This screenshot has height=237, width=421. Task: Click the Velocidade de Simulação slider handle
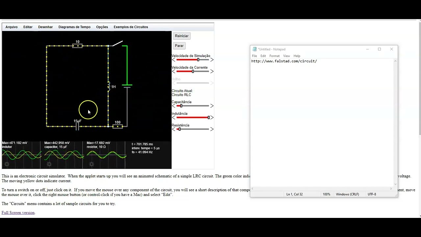[x=198, y=60]
